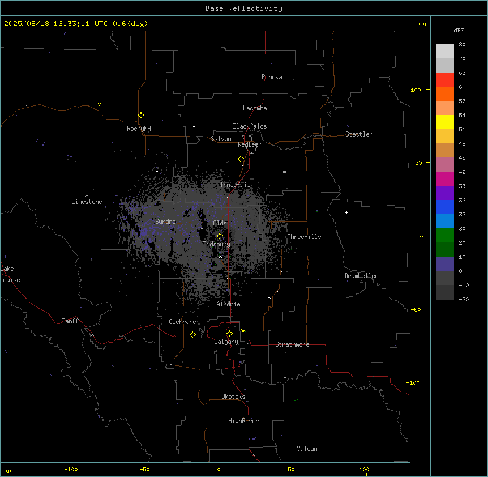
Task: Click the light blue 30–33 dBZ swatch
Action: click(445, 221)
